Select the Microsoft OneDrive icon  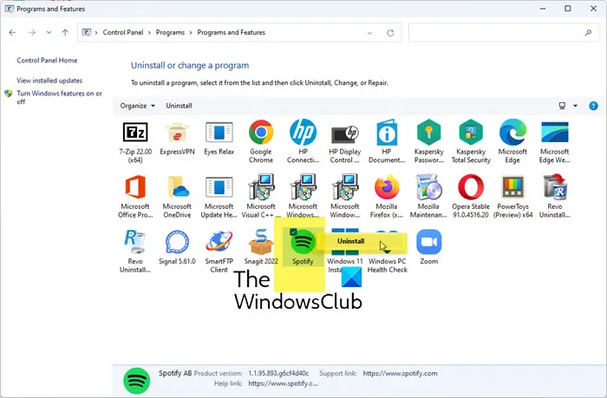click(x=177, y=187)
